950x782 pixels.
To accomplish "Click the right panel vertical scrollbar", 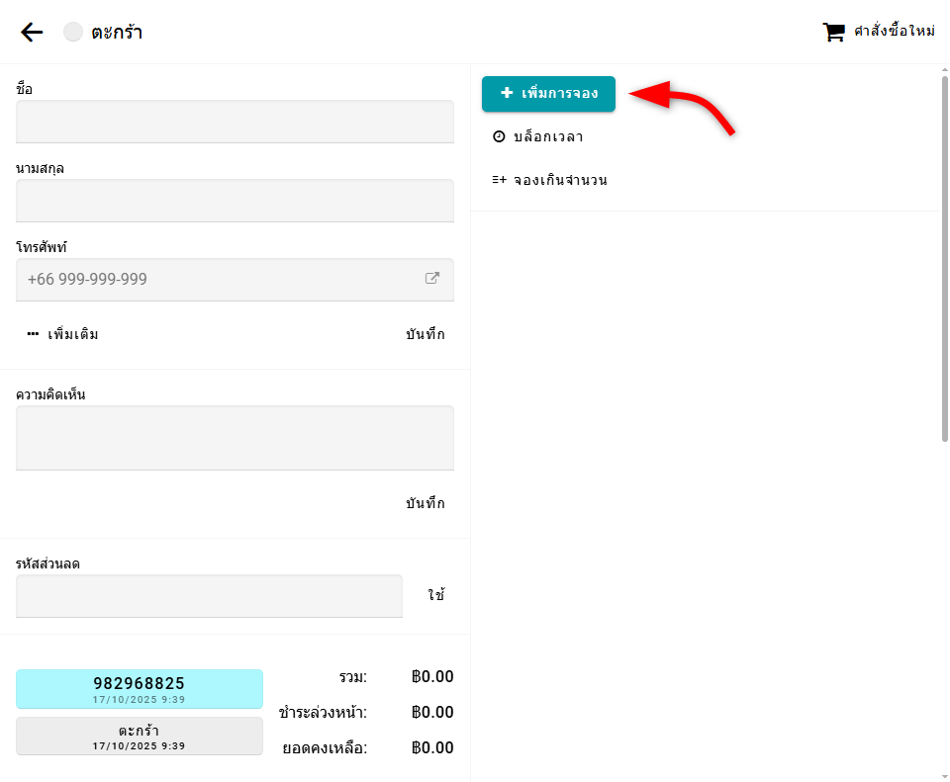I will [x=944, y=257].
